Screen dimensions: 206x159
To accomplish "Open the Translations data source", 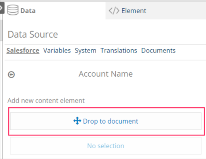I will point(119,50).
